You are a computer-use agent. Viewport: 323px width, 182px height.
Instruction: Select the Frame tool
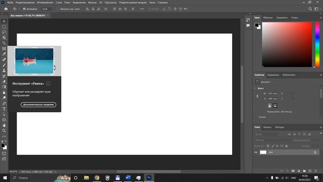pyautogui.click(x=4, y=49)
